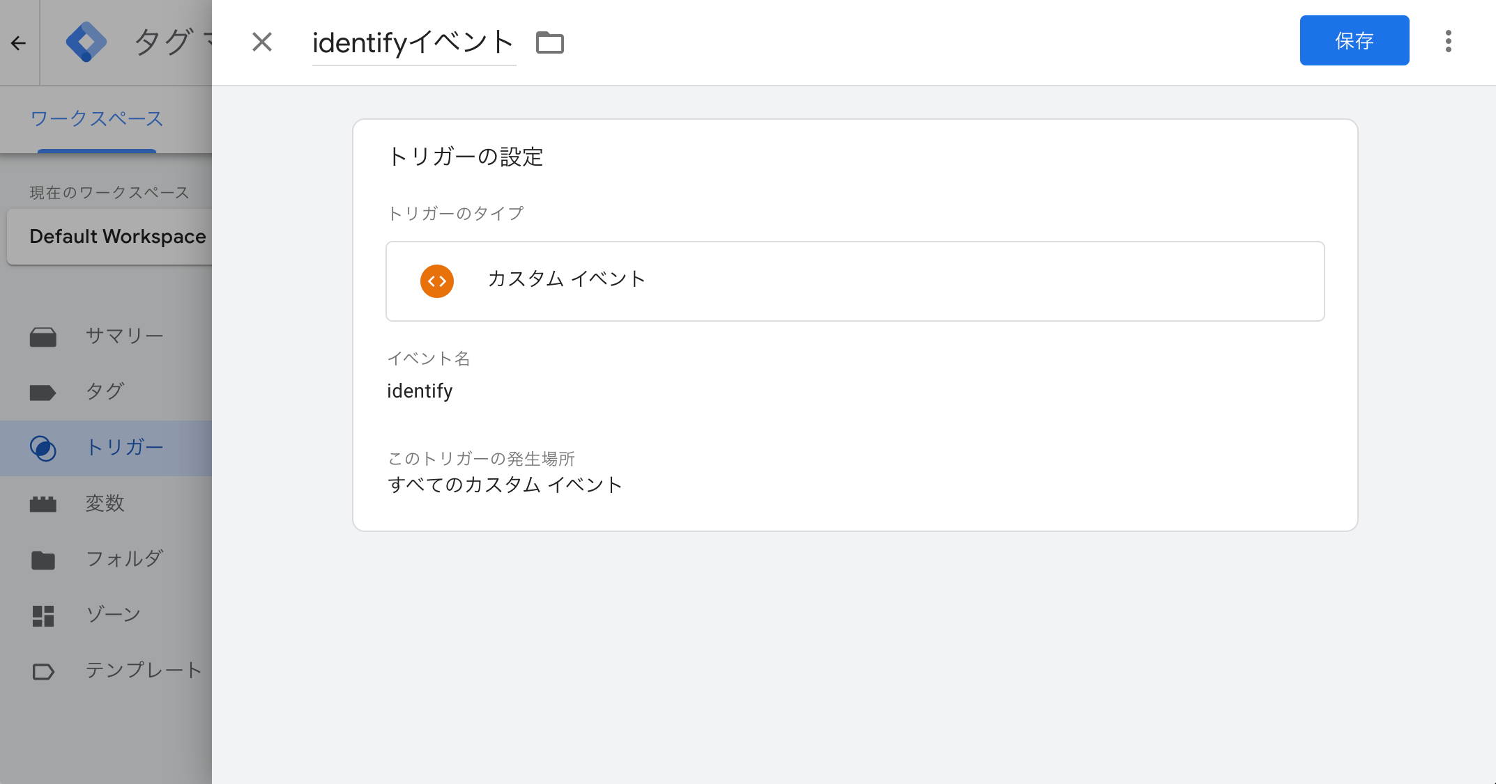Open the 変数 variables section
Image resolution: width=1496 pixels, height=784 pixels.
click(106, 503)
